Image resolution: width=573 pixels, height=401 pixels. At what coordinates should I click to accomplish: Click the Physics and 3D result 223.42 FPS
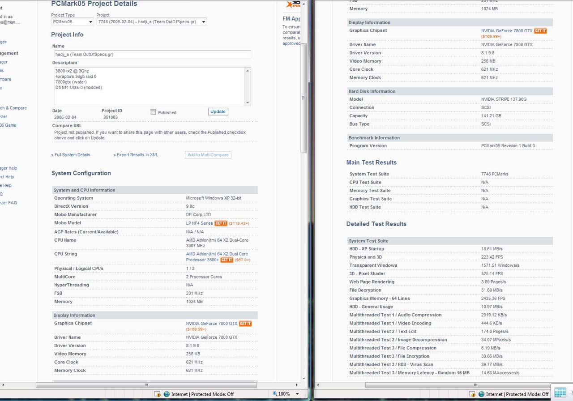[492, 257]
